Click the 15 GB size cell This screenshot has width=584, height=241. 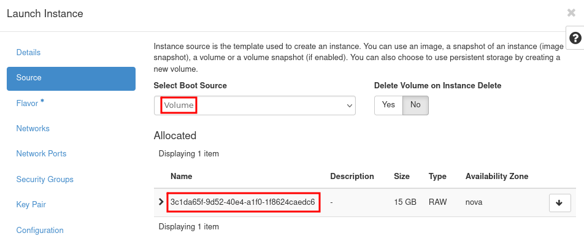tap(405, 202)
